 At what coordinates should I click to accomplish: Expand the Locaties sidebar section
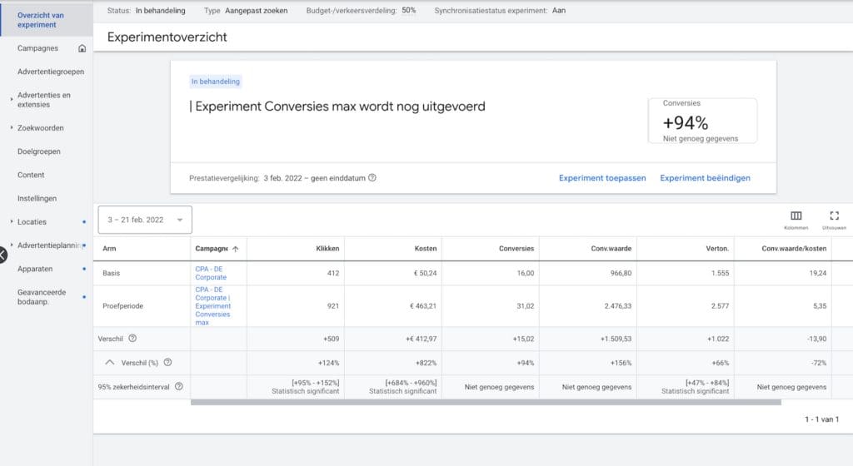(x=12, y=221)
